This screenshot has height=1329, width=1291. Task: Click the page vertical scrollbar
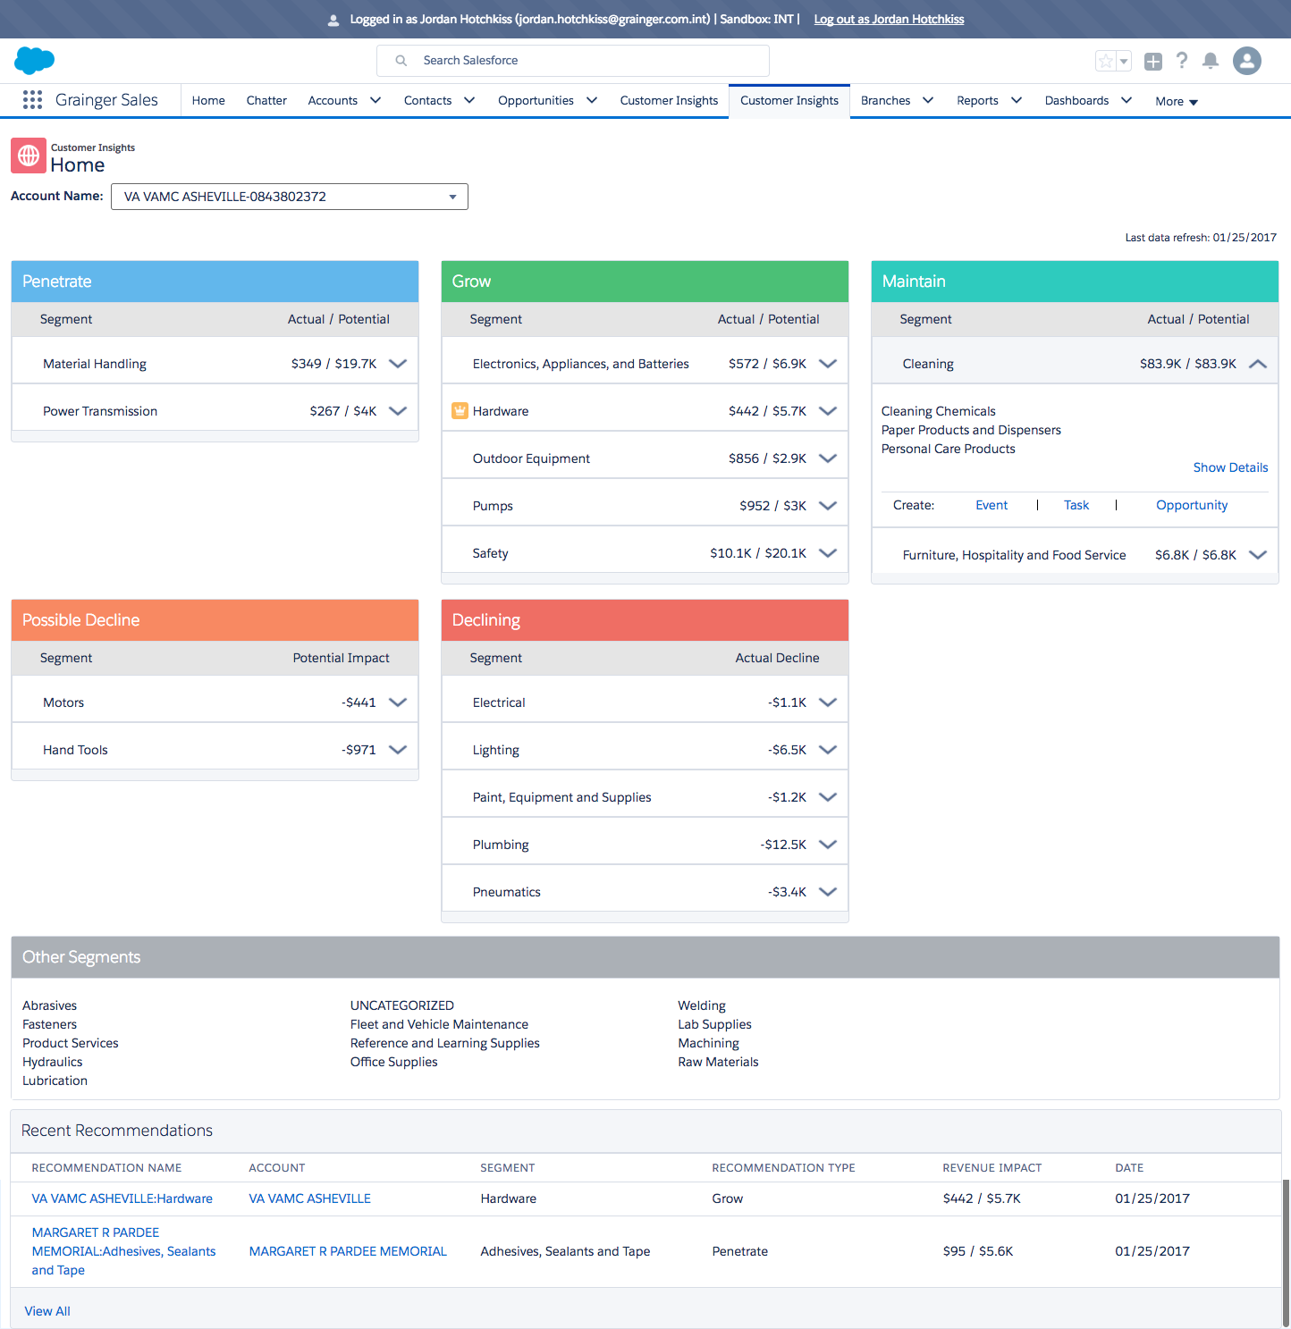pyautogui.click(x=1287, y=1251)
